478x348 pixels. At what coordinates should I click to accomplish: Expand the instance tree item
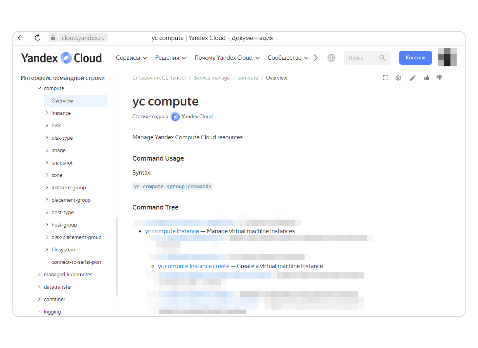(47, 113)
